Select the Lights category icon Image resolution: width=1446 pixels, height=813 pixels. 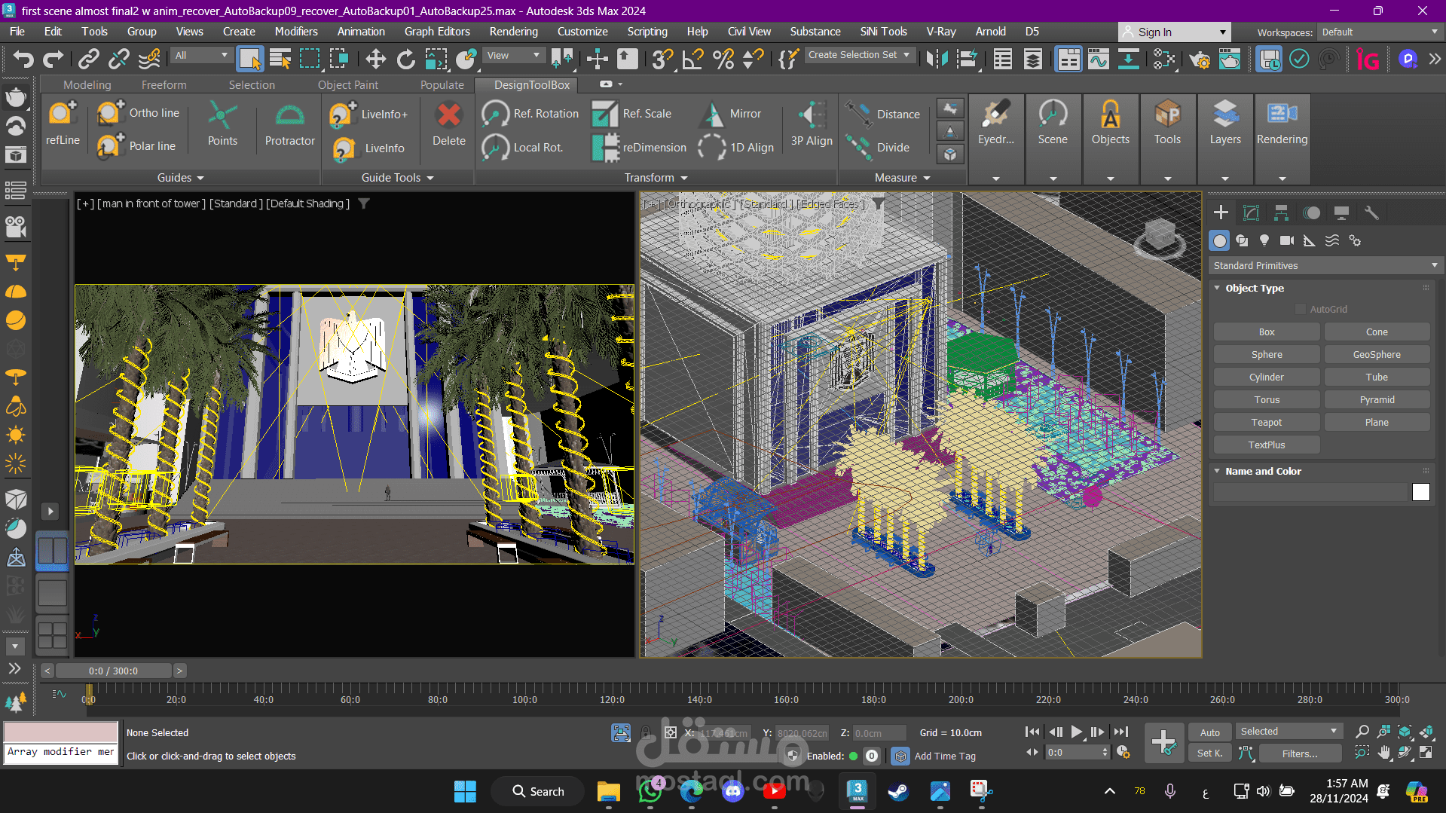(1264, 240)
